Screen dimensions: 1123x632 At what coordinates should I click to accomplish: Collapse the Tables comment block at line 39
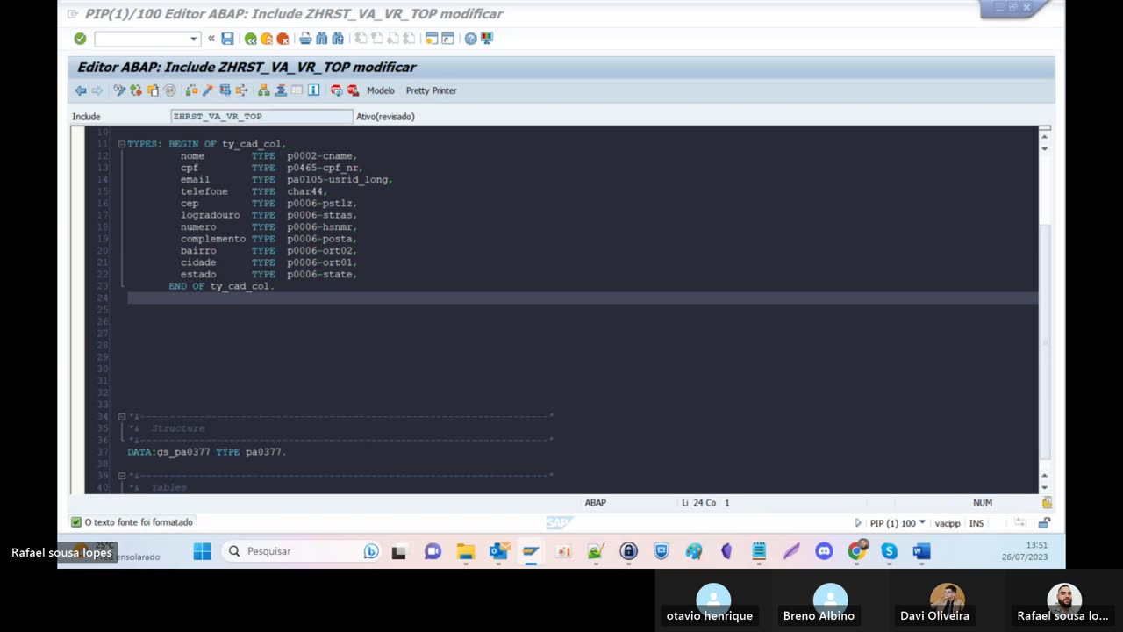click(122, 476)
